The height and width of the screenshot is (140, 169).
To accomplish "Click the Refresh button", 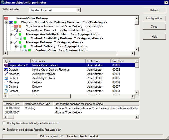I will point(154,10).
